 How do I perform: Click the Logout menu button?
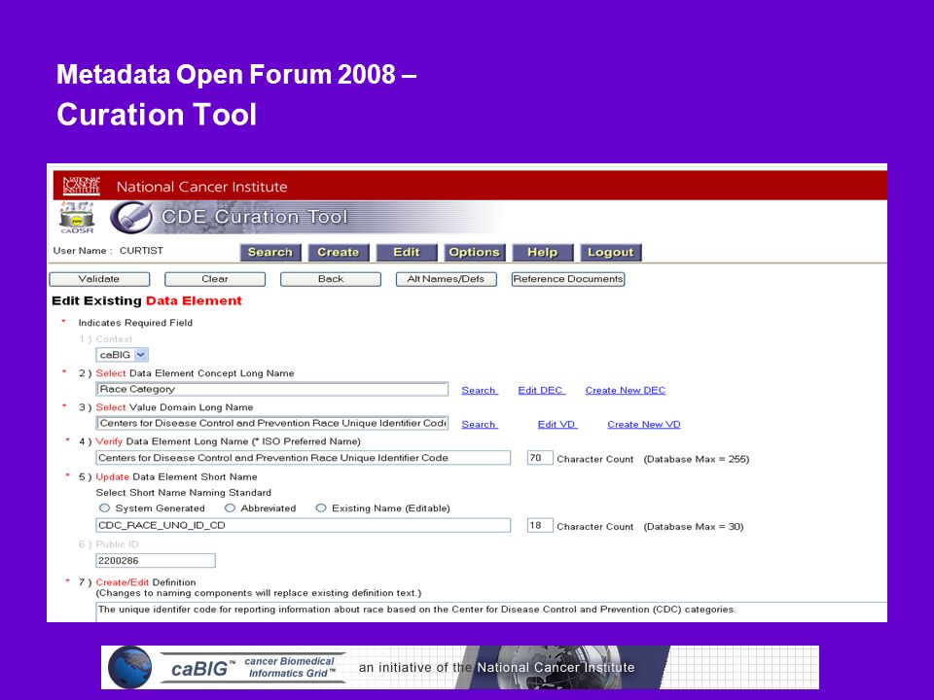pyautogui.click(x=611, y=253)
